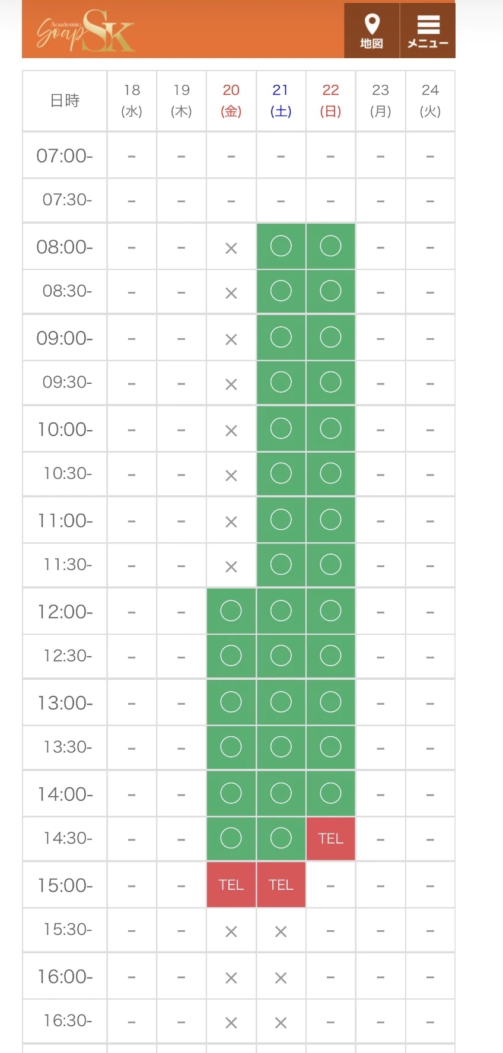Select Sunday 22 at 12:30 slot
The width and height of the screenshot is (503, 1053).
[330, 656]
